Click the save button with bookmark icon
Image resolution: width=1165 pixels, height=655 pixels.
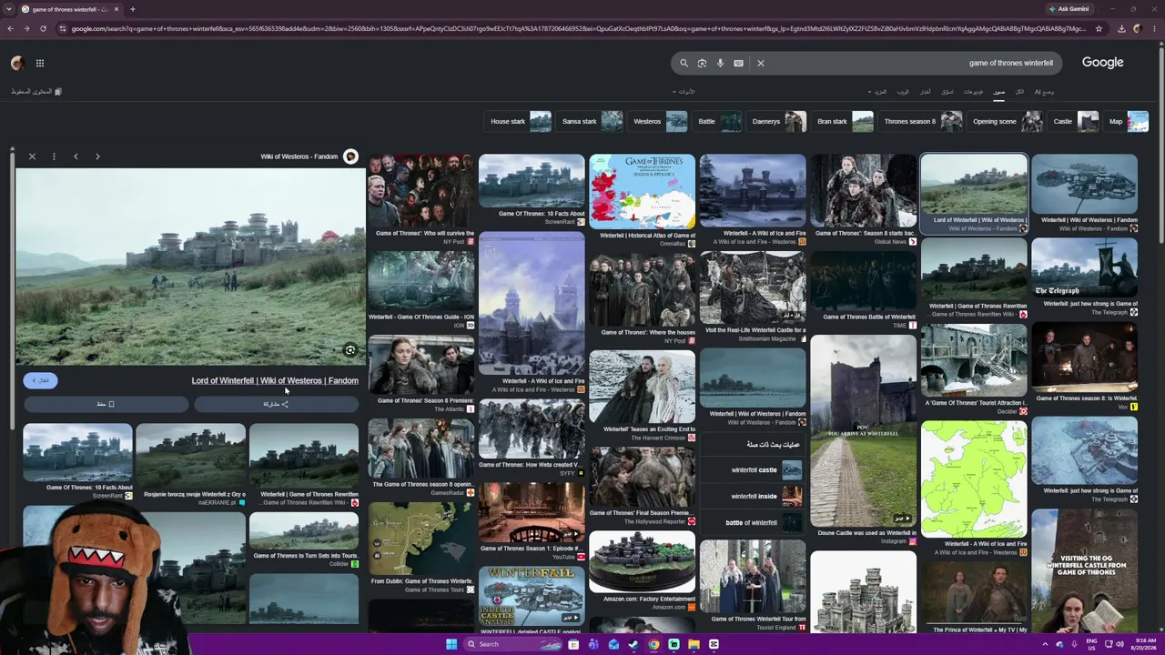coord(106,404)
